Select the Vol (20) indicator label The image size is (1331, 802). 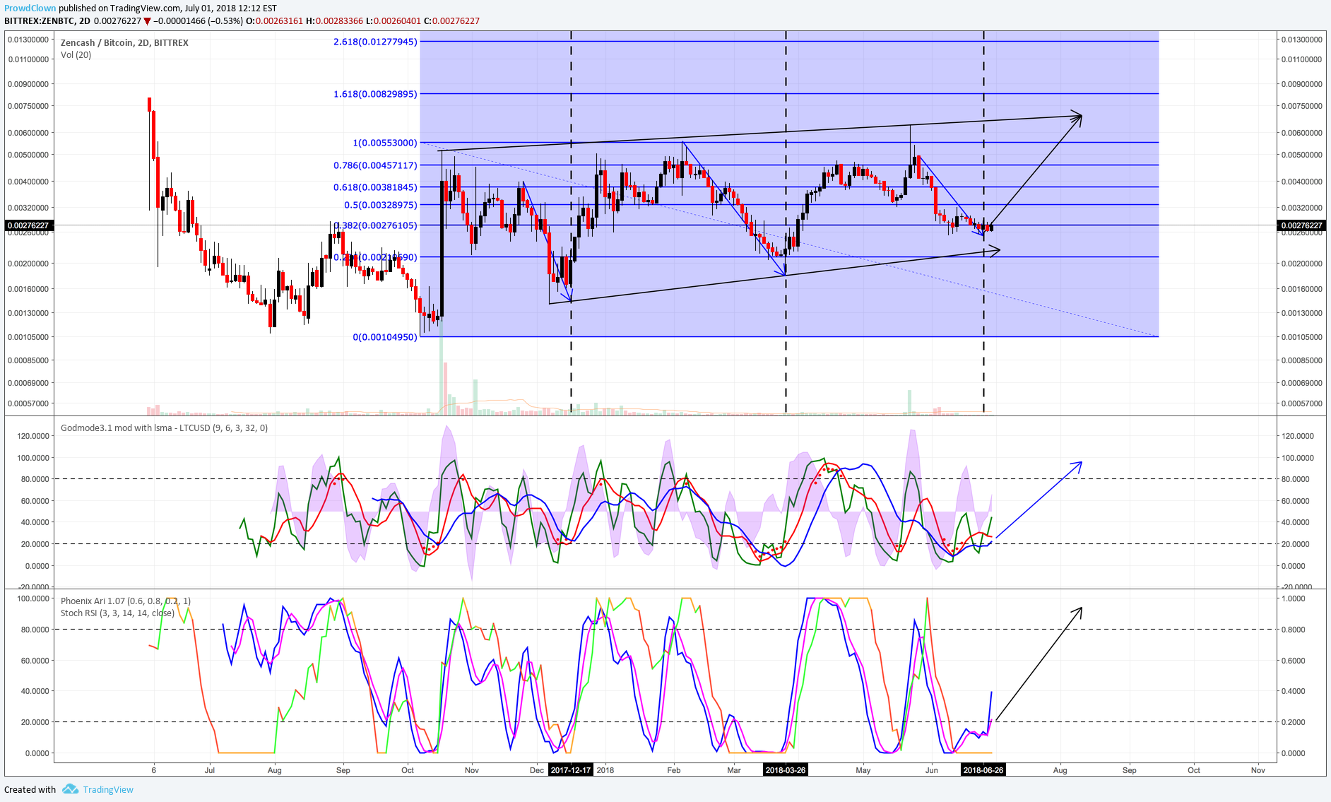pyautogui.click(x=76, y=54)
